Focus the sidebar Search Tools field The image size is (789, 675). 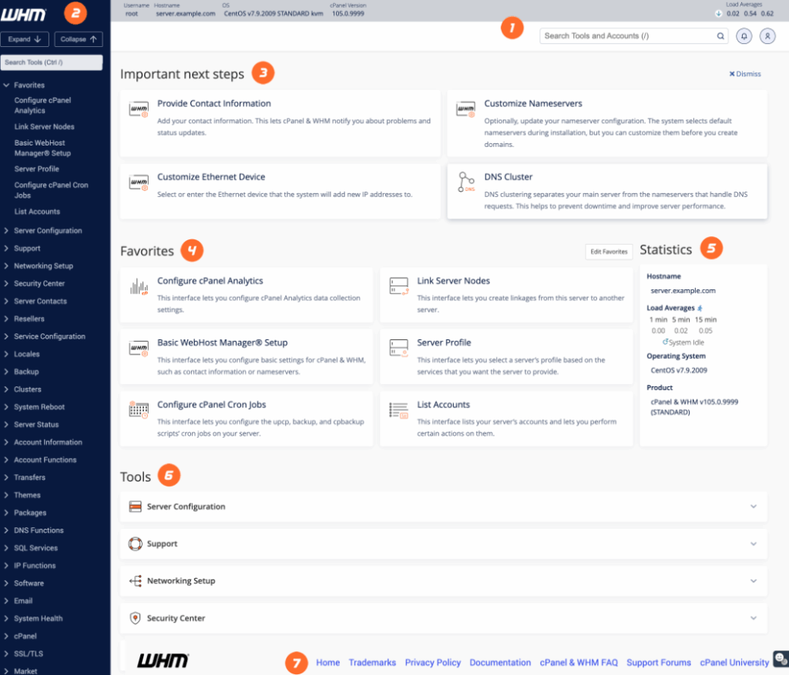pyautogui.click(x=52, y=62)
